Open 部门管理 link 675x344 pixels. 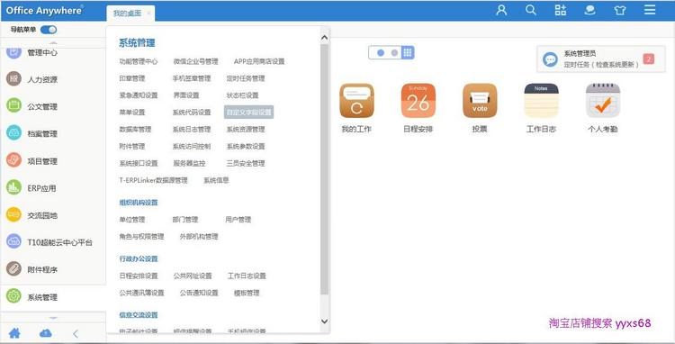tap(185, 220)
